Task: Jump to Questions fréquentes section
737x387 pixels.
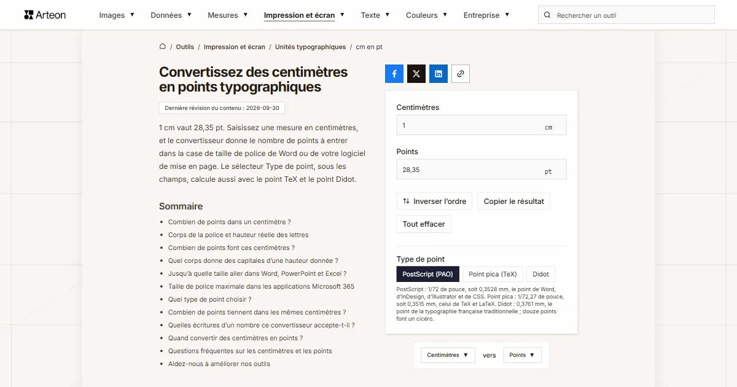Action: (250, 351)
